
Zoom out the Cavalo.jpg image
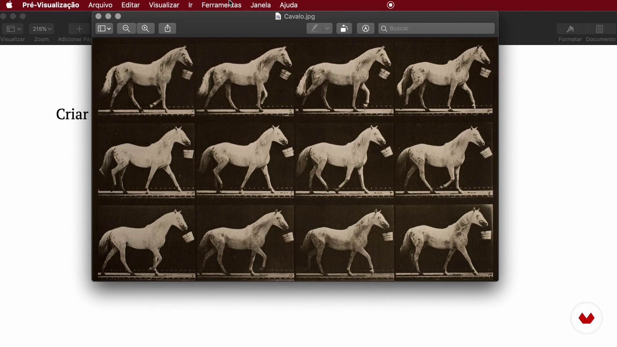(126, 29)
